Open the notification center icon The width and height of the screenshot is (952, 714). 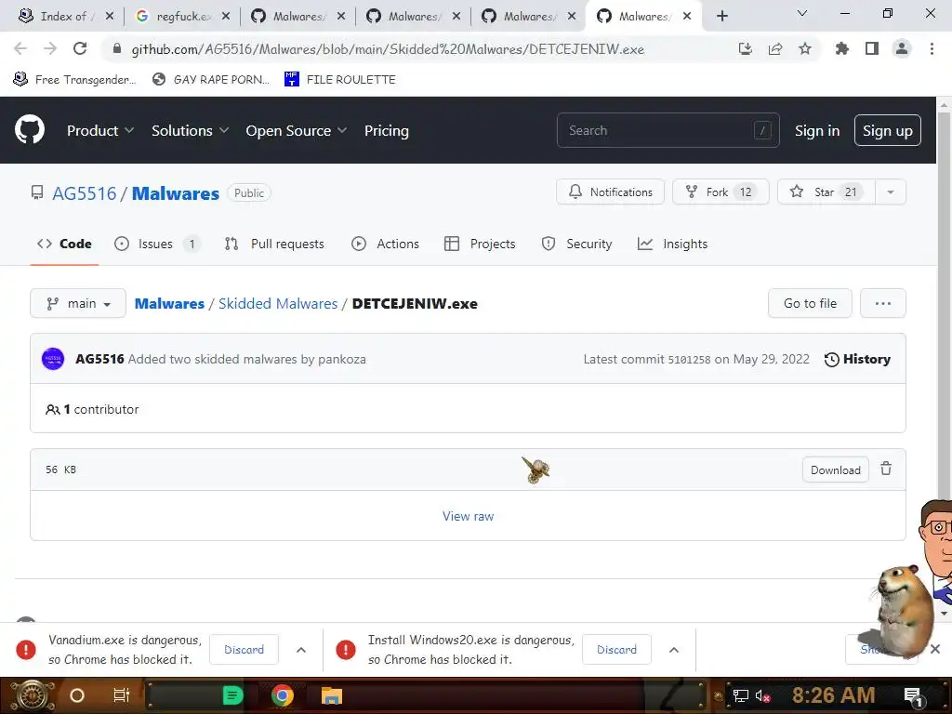(x=913, y=695)
